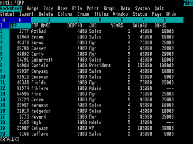Click the name Green
This screenshot has height=144, width=193.
click(37, 100)
